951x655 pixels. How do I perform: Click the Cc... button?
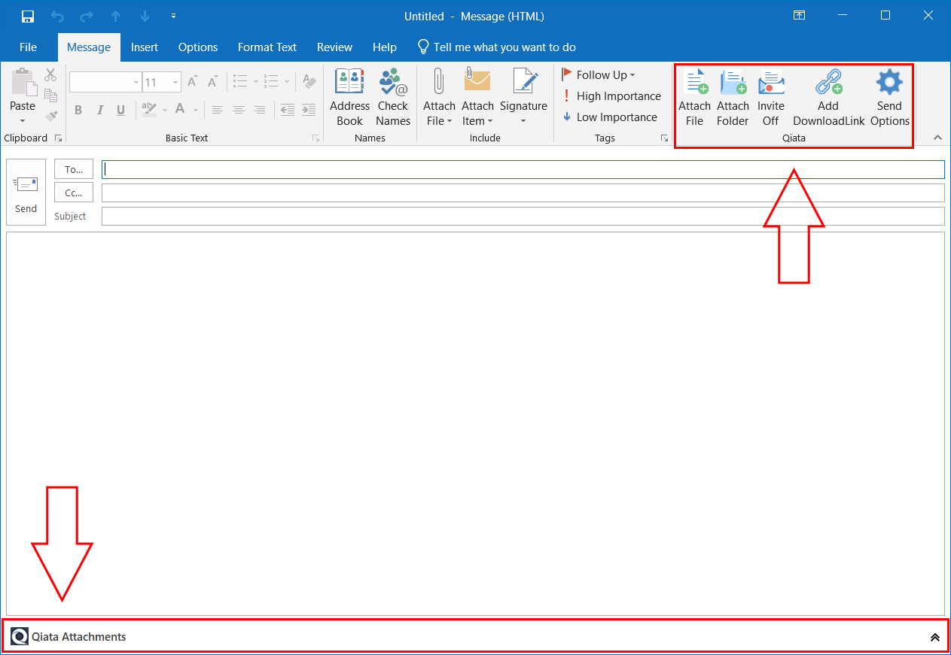[x=74, y=193]
